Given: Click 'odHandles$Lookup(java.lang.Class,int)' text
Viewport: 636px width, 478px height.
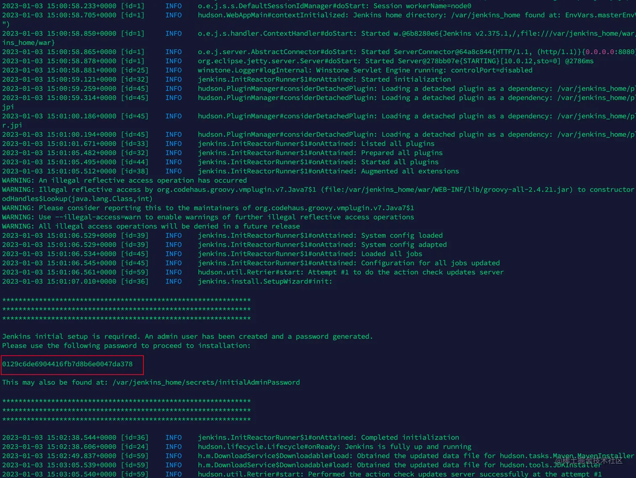Looking at the screenshot, I should 77,199.
